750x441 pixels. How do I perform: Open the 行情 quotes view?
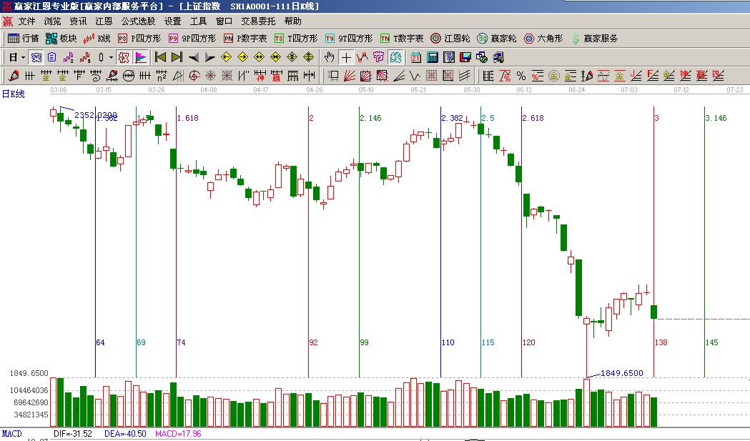click(23, 39)
